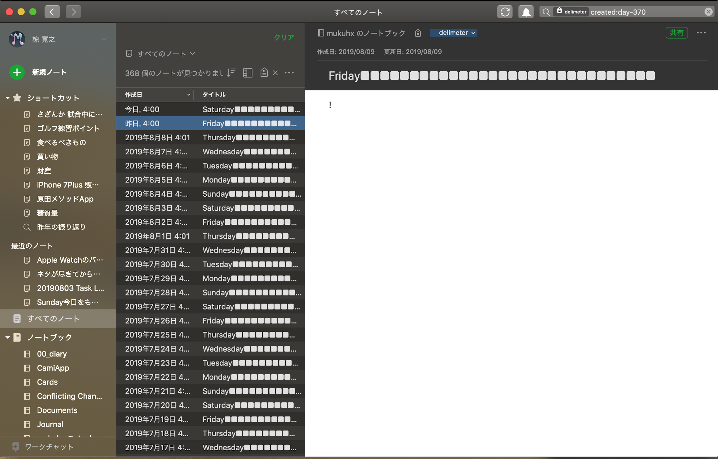718x459 pixels.
Task: Click the Work Chat icon at bottom
Action: [x=16, y=446]
